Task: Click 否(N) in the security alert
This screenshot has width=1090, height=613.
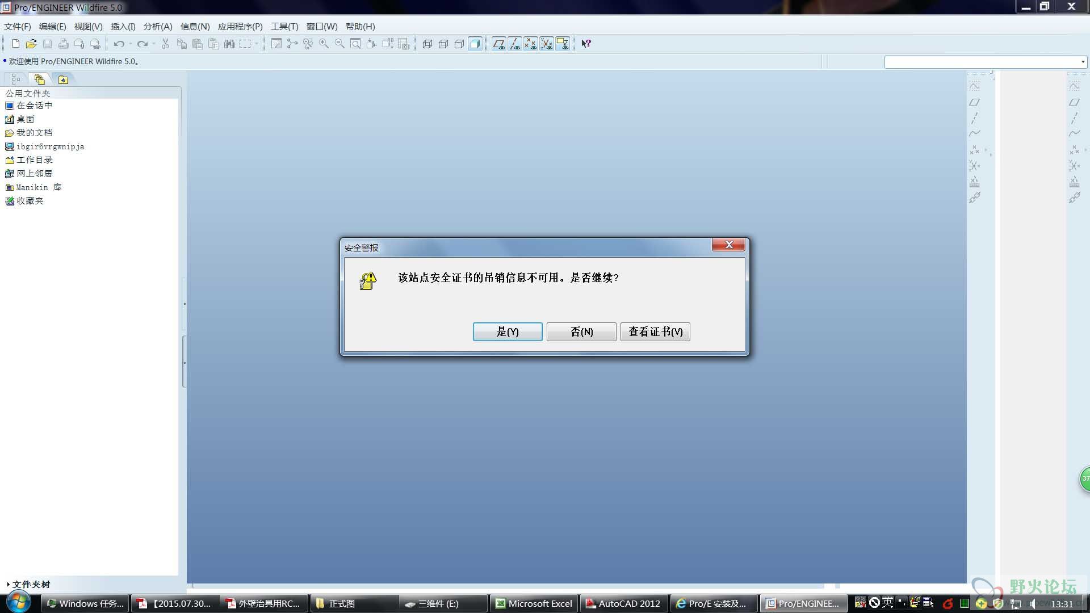Action: (581, 331)
